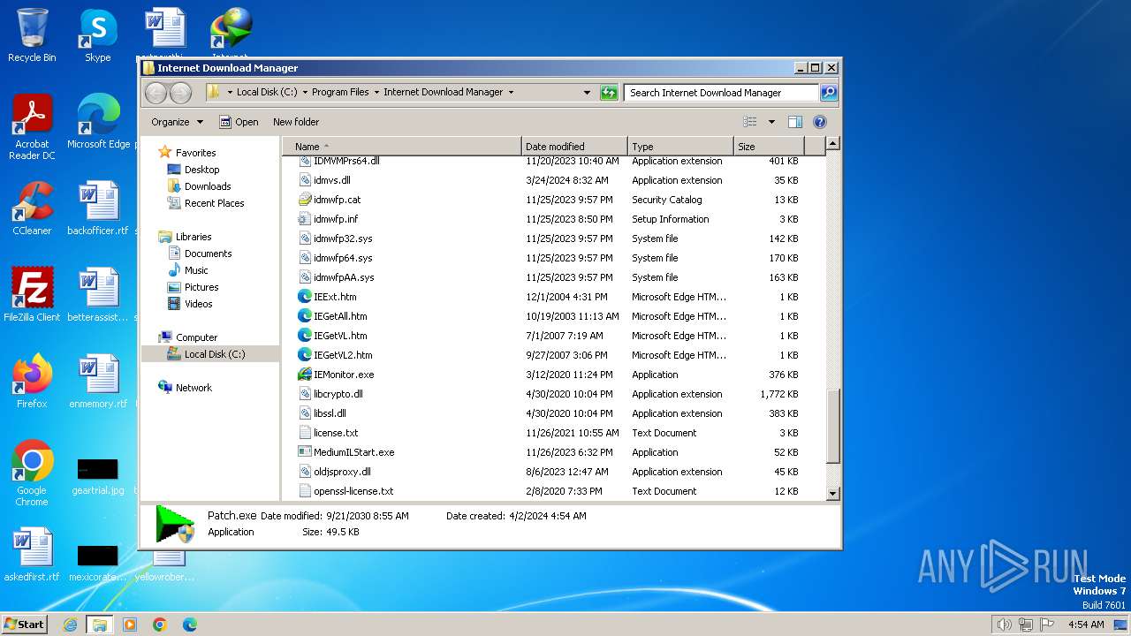The height and width of the screenshot is (636, 1131).
Task: Open Chrome from the taskbar
Action: pos(160,625)
